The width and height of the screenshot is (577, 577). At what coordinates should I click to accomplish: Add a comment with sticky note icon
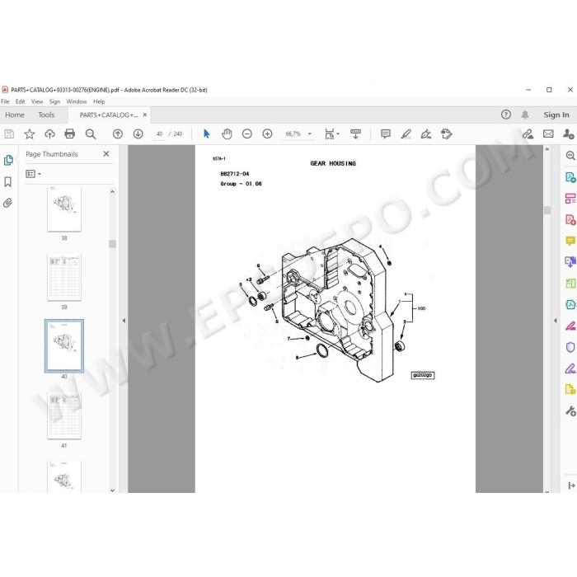(385, 134)
